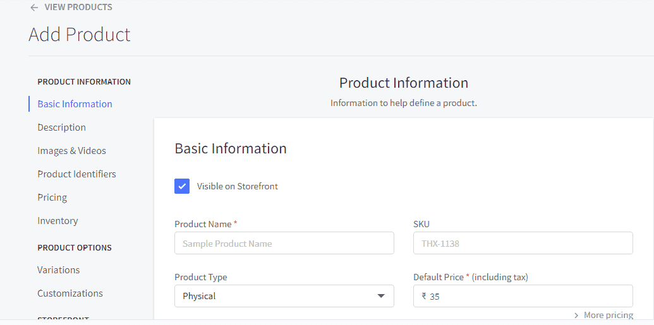
Task: Select Customizations under Product Options
Action: (x=70, y=293)
